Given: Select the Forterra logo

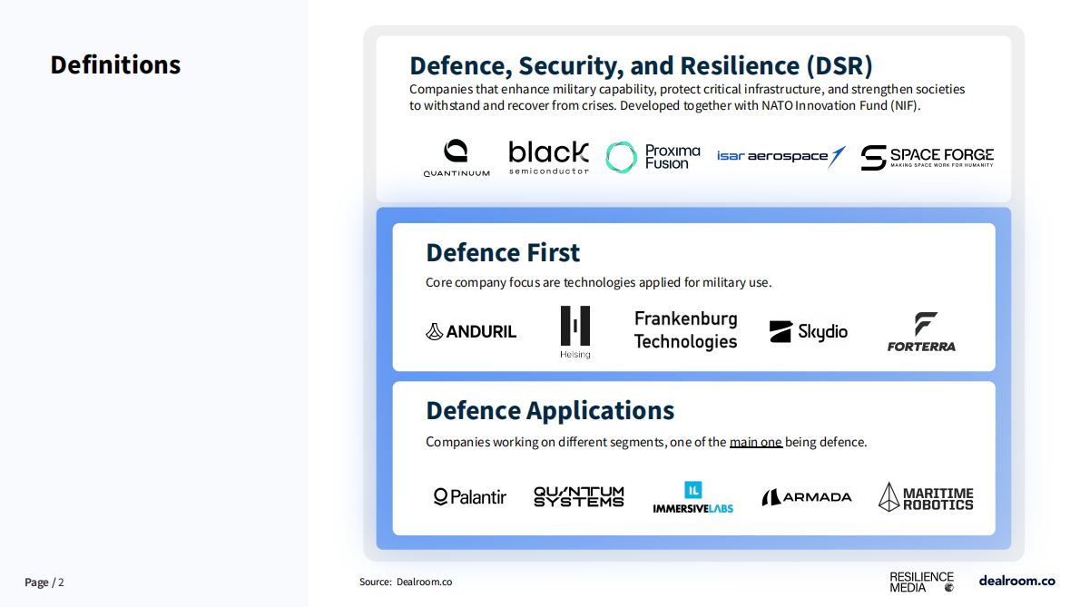Looking at the screenshot, I should [921, 332].
